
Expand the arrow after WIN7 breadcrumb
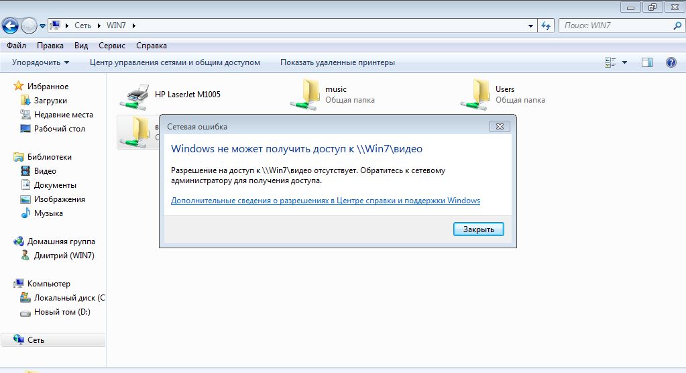[134, 26]
